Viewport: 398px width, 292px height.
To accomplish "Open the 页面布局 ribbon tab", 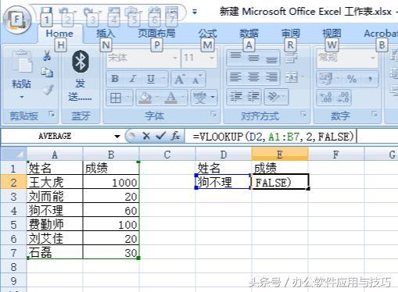I will click(156, 34).
